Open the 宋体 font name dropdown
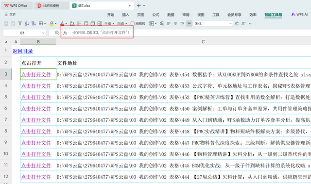 pos(230,24)
